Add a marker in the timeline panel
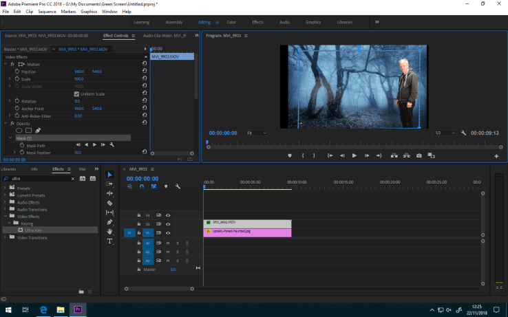508x317 pixels. coord(166,186)
